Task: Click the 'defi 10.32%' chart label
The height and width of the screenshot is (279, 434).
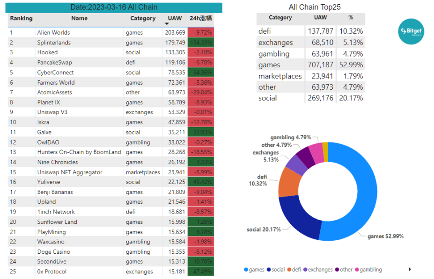Action: click(258, 180)
